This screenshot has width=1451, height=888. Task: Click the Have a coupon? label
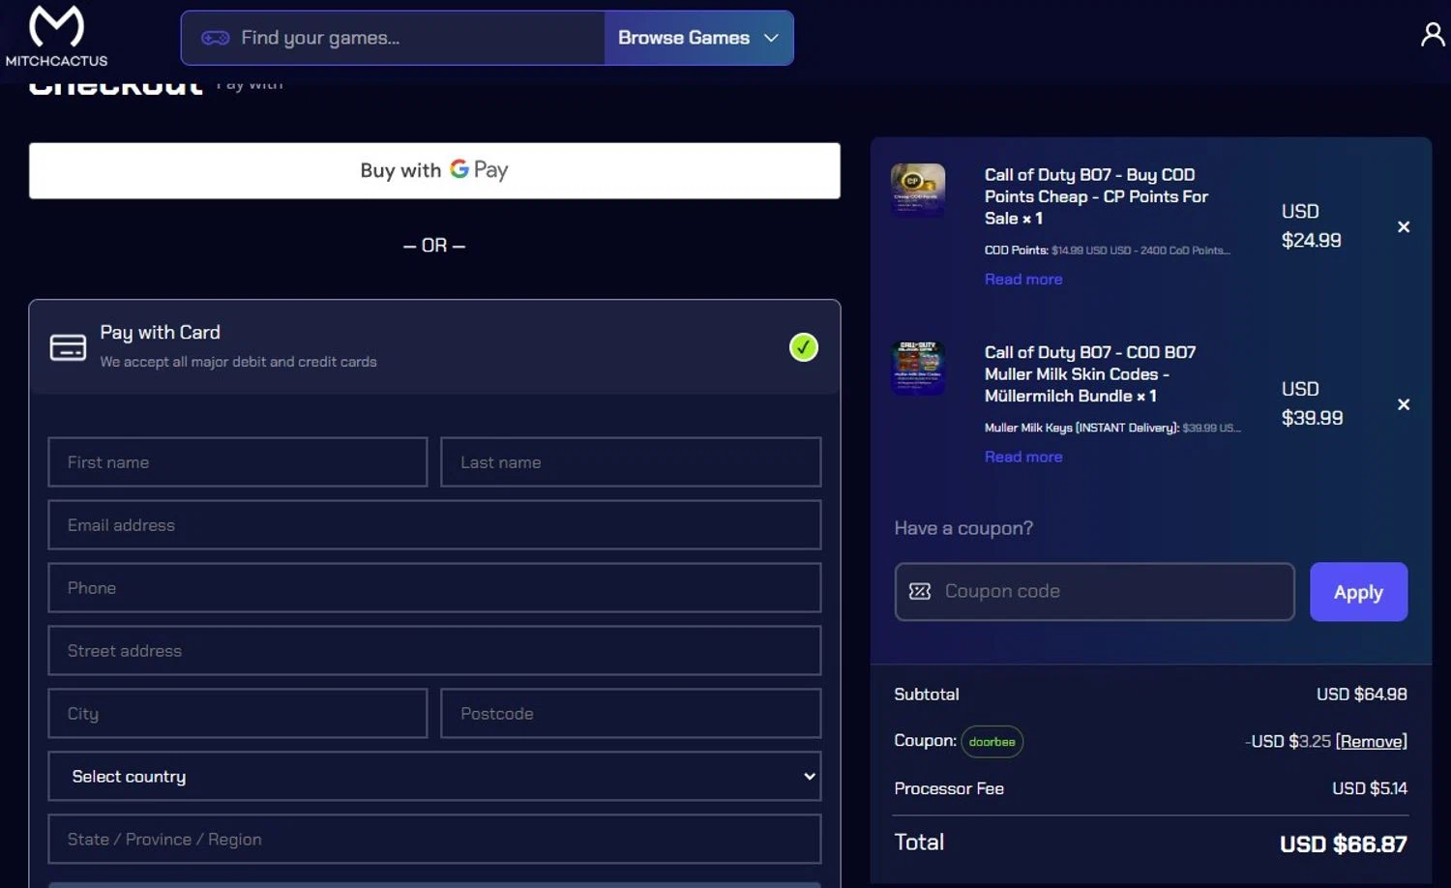[963, 528]
